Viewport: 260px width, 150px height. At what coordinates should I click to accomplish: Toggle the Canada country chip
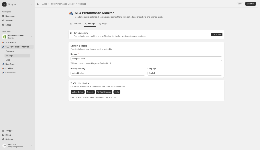[90, 92]
